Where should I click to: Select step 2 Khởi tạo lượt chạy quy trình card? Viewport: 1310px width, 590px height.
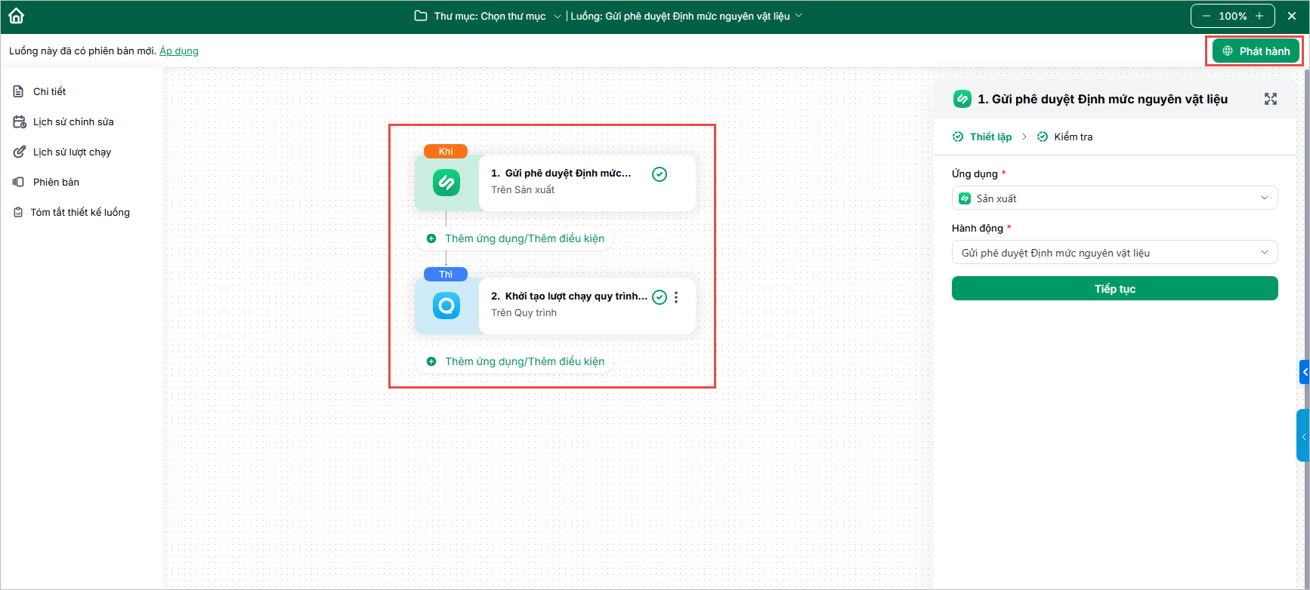pyautogui.click(x=555, y=306)
